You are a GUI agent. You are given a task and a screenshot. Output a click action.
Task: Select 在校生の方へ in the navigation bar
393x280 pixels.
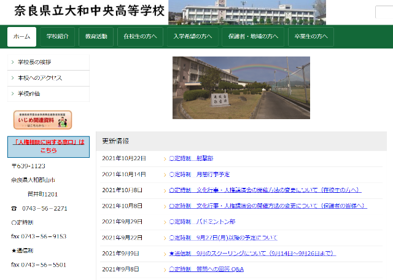139,37
